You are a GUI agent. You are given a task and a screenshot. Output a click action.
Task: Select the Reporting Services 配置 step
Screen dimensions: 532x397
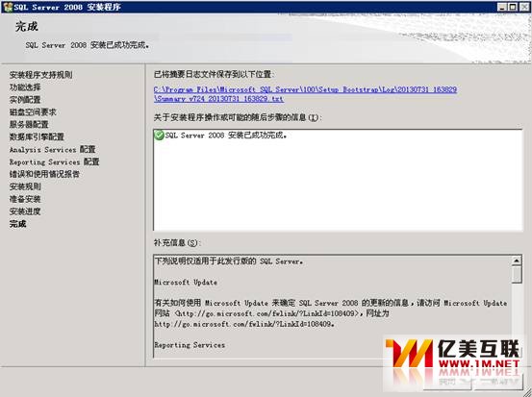tap(54, 161)
